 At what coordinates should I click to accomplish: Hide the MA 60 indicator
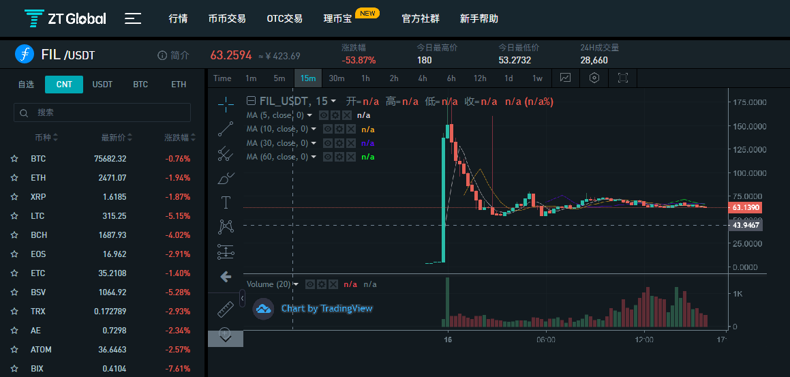pos(327,157)
